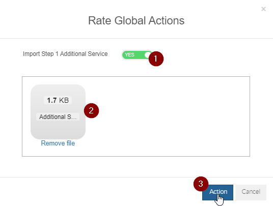The image size is (273, 206).
Task: Toggle Import Step 1 Additional Service switch
Action: (x=137, y=55)
